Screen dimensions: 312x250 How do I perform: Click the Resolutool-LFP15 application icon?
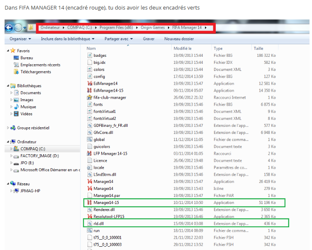point(90,216)
